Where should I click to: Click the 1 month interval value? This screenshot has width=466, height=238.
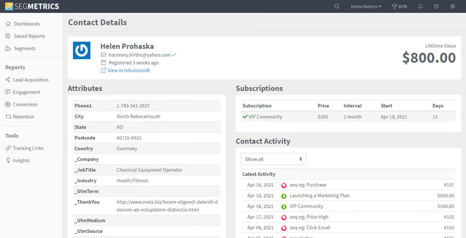(353, 117)
